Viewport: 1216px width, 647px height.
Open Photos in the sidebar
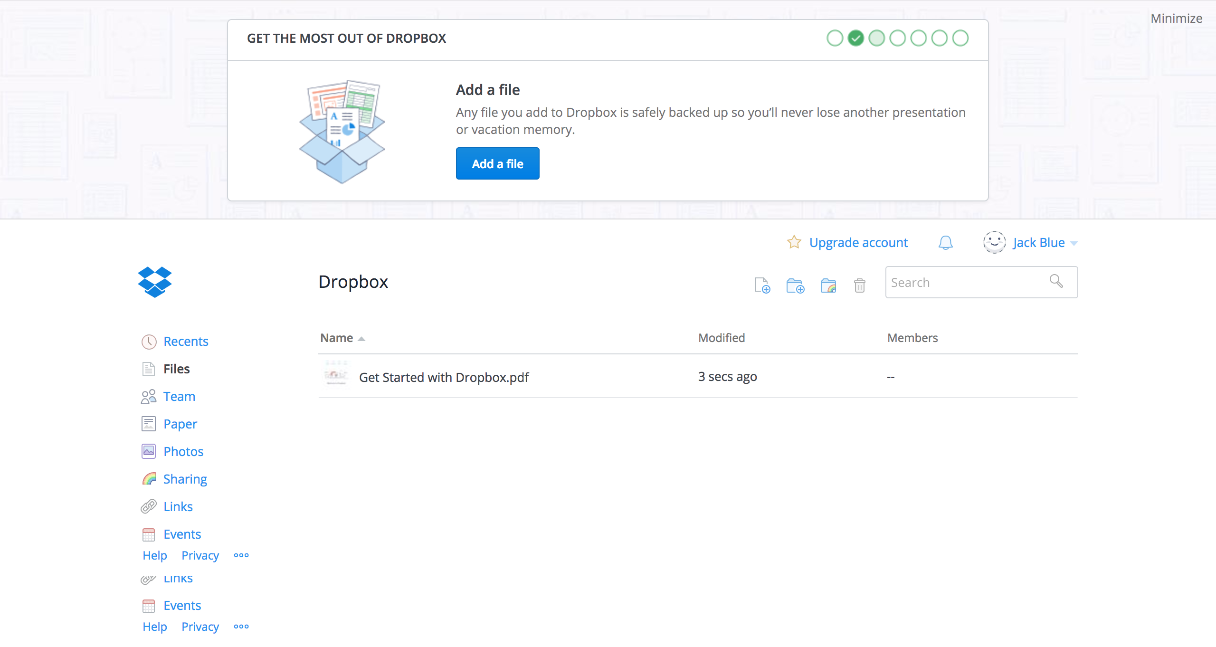[183, 451]
